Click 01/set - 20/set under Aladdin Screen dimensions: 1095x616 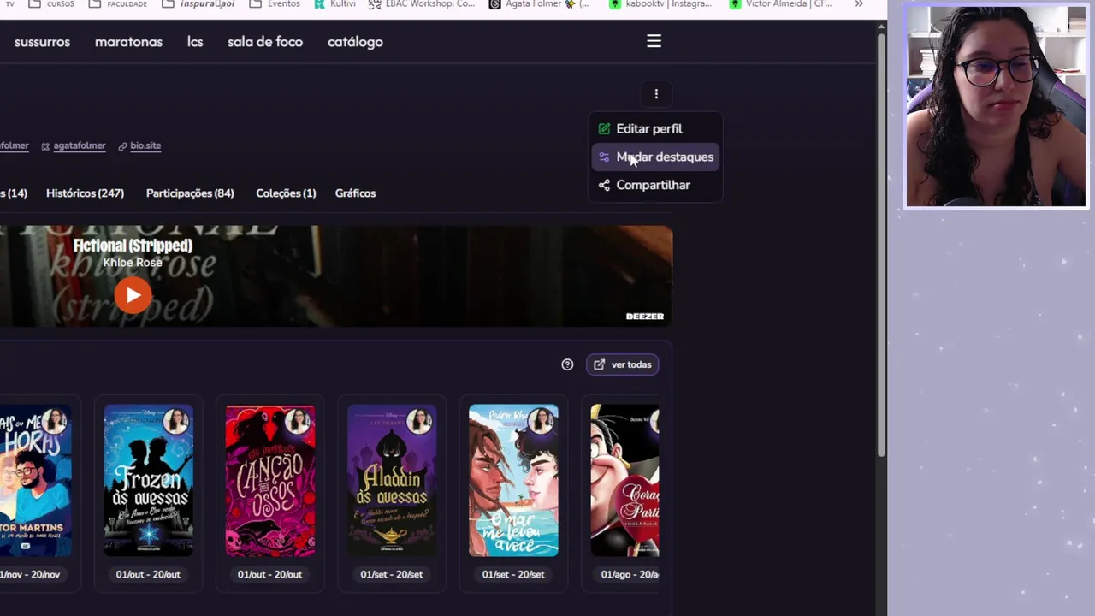391,574
